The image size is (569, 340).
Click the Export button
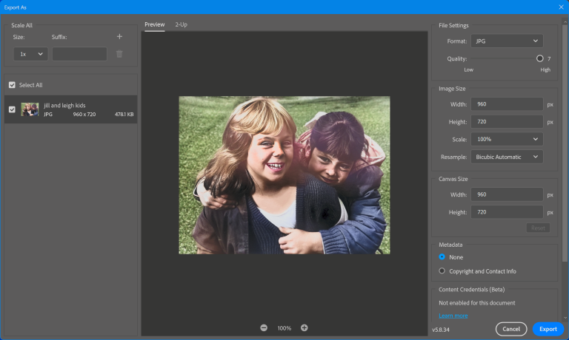coord(548,329)
